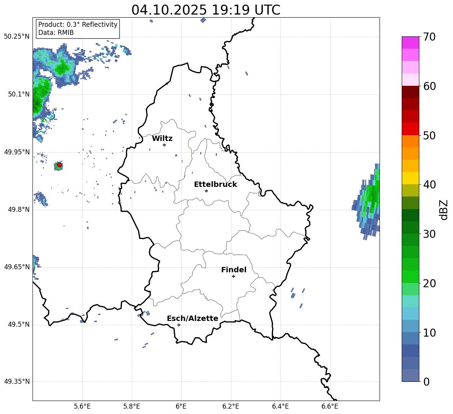Click the bright green colorbar swatch above 20

point(410,277)
